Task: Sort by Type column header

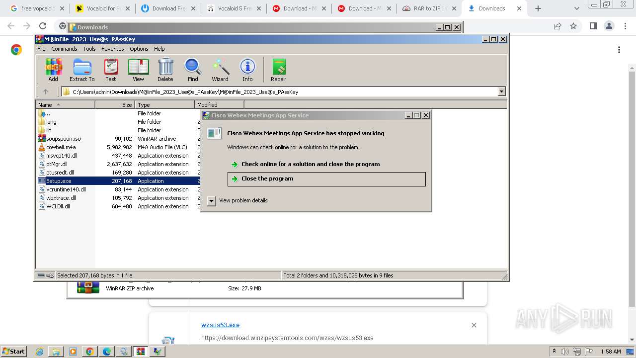Action: pyautogui.click(x=164, y=105)
